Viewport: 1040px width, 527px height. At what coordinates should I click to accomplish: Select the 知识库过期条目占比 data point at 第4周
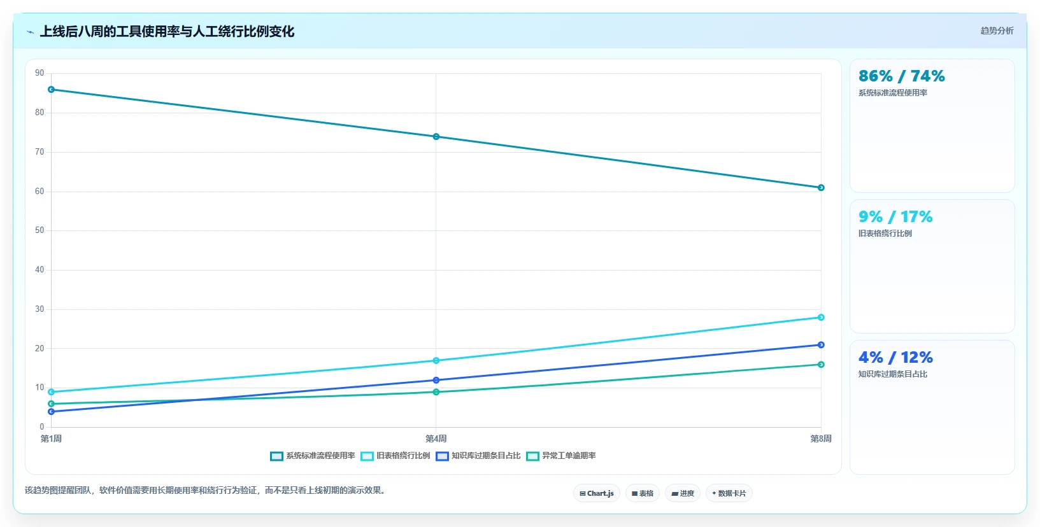(x=436, y=381)
